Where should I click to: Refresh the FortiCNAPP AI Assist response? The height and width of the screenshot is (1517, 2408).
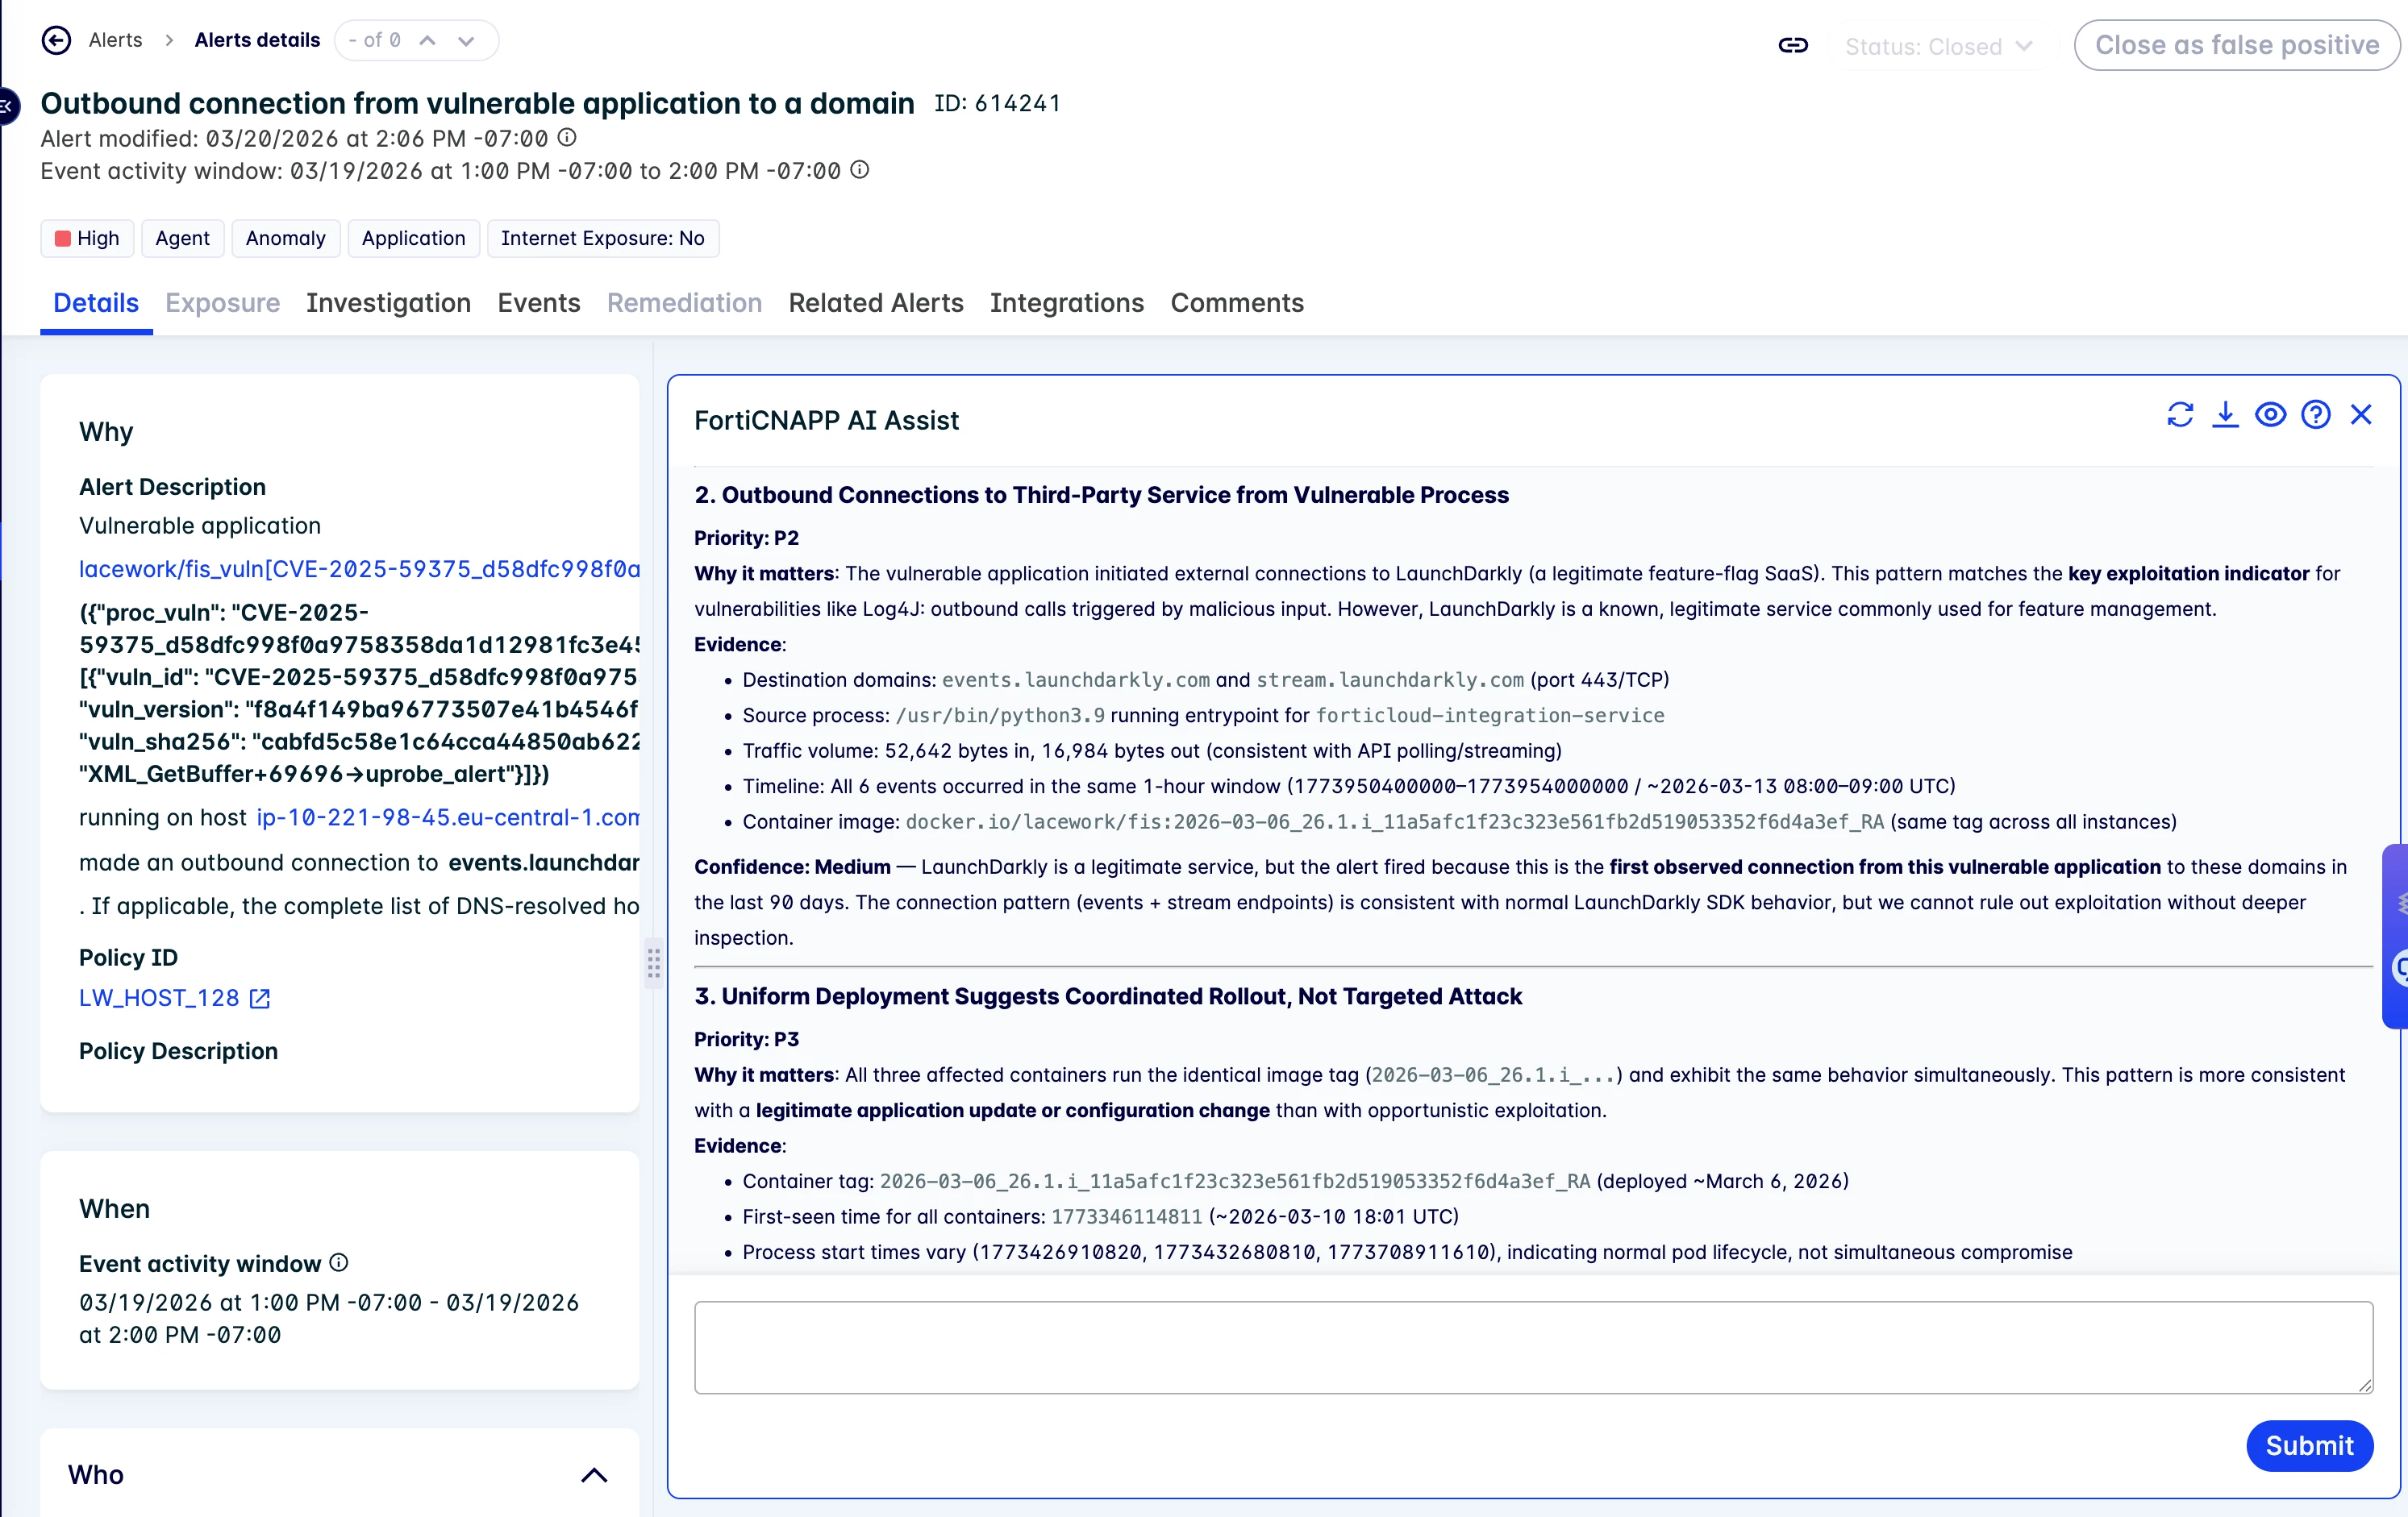click(2180, 414)
